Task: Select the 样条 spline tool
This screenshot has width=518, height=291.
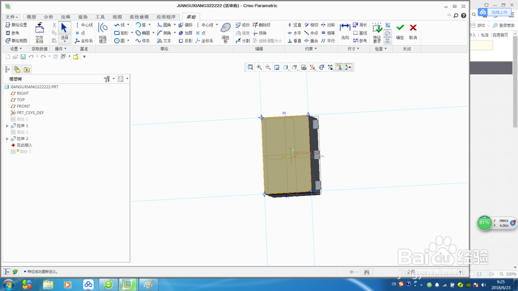Action: (143, 41)
